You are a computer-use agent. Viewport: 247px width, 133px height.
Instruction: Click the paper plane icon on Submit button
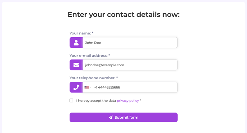(x=111, y=117)
